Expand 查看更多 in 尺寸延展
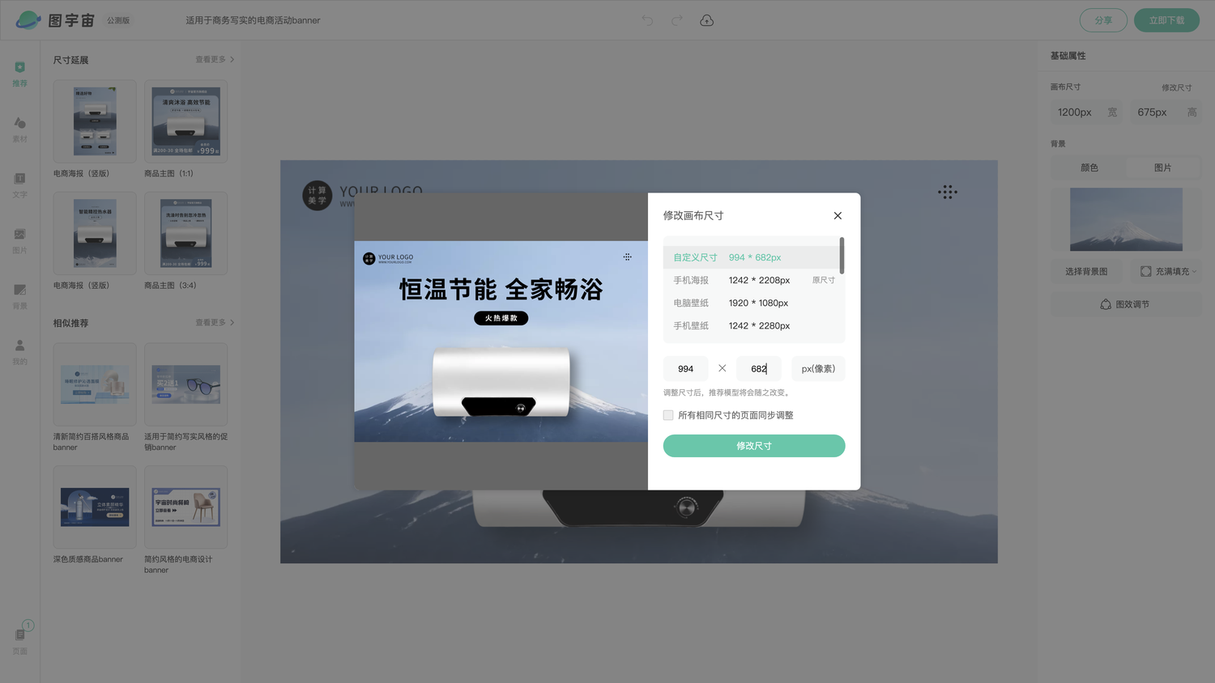The height and width of the screenshot is (683, 1215). coord(215,59)
